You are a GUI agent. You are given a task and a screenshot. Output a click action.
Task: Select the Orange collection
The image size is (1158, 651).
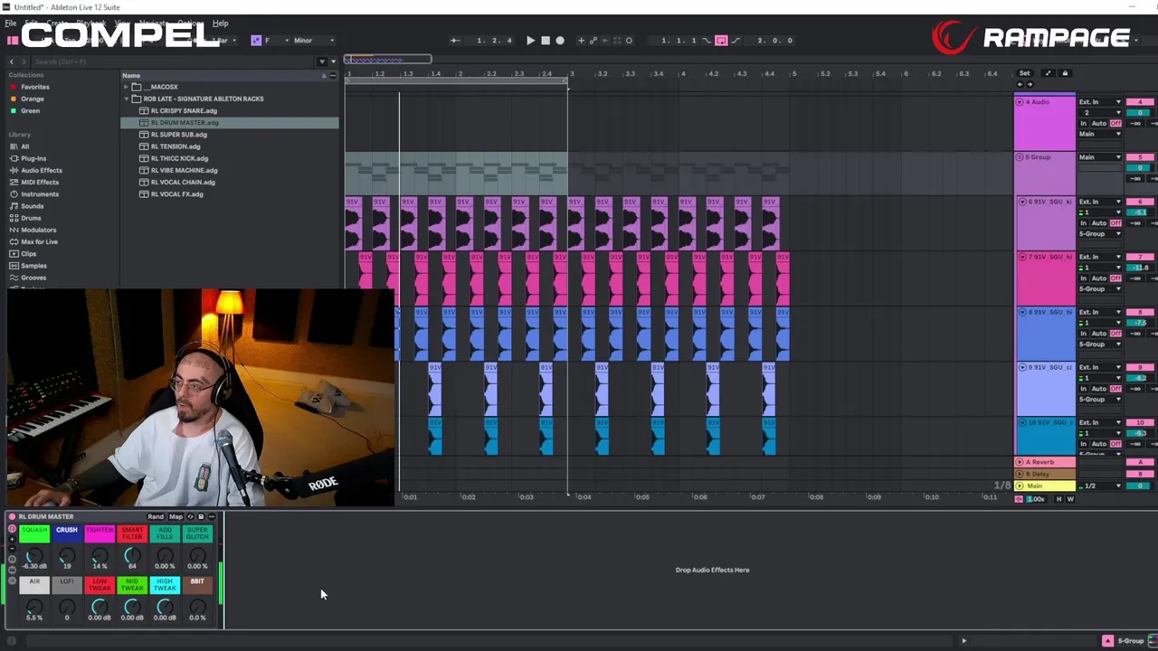(33, 99)
